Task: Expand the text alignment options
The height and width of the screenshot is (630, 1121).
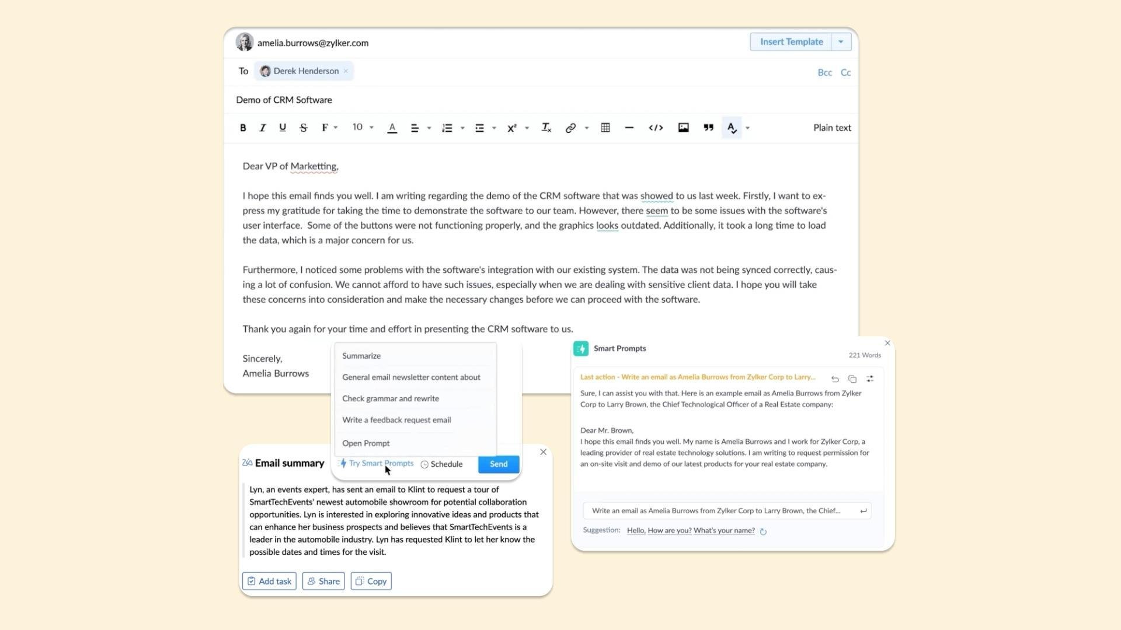Action: (x=429, y=127)
